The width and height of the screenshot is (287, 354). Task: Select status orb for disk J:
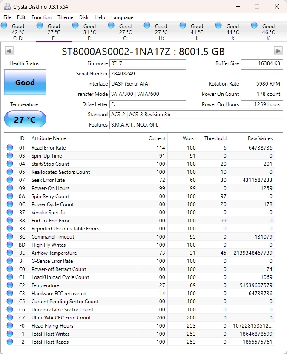point(218,25)
